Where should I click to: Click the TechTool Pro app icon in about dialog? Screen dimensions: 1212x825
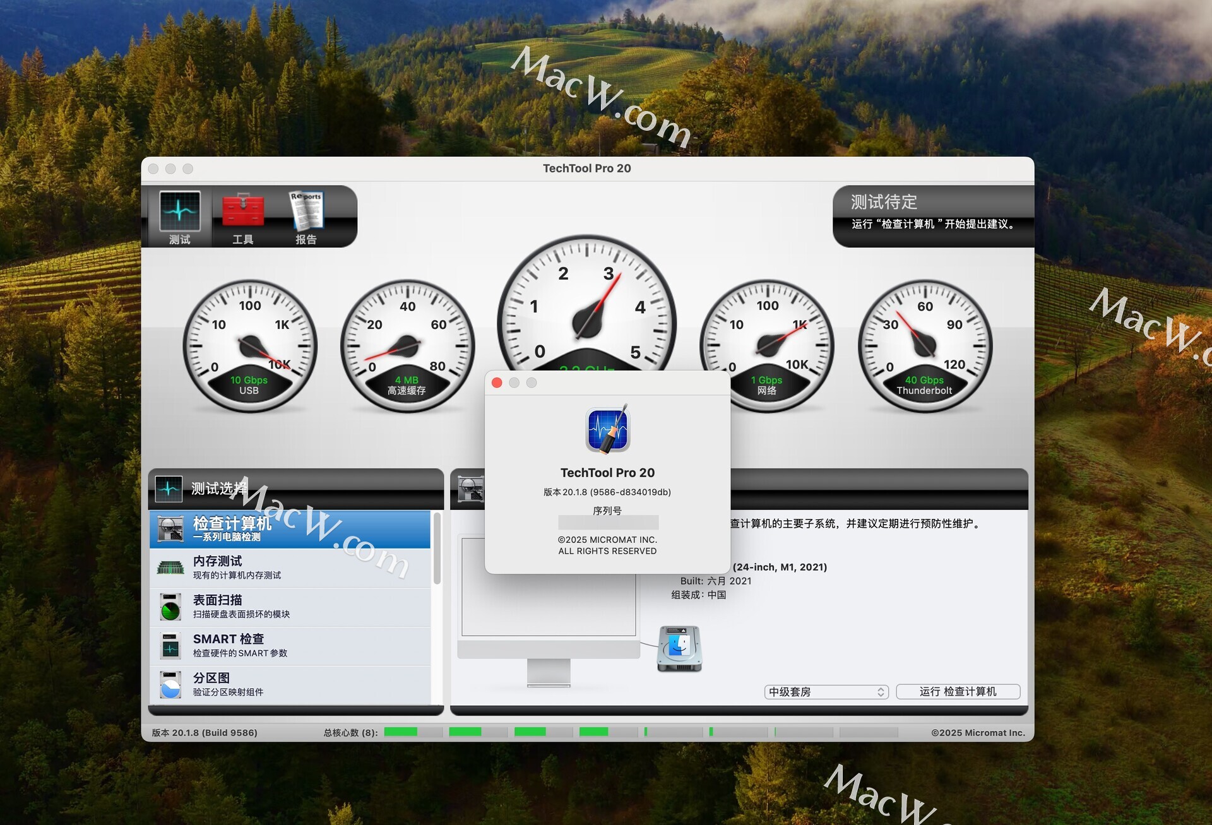(607, 429)
